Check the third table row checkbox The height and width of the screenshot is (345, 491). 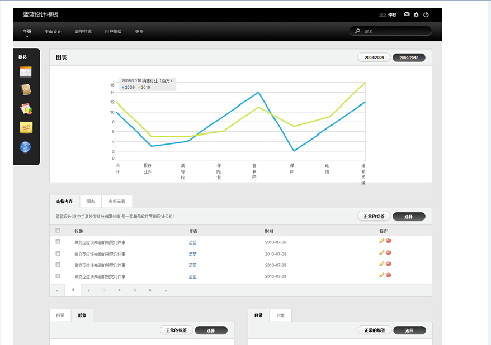pos(58,265)
